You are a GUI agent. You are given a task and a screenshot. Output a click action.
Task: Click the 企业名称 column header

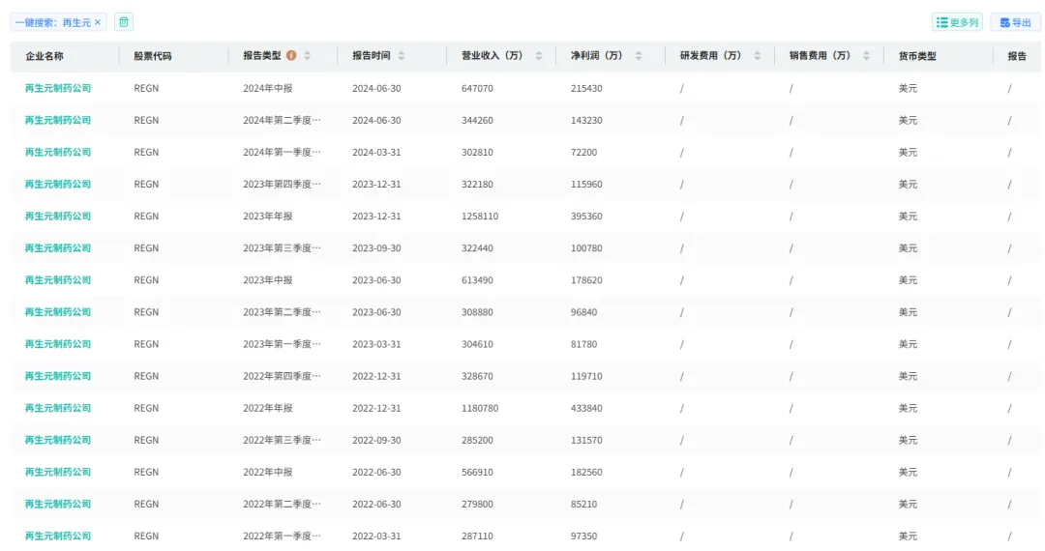tap(45, 56)
